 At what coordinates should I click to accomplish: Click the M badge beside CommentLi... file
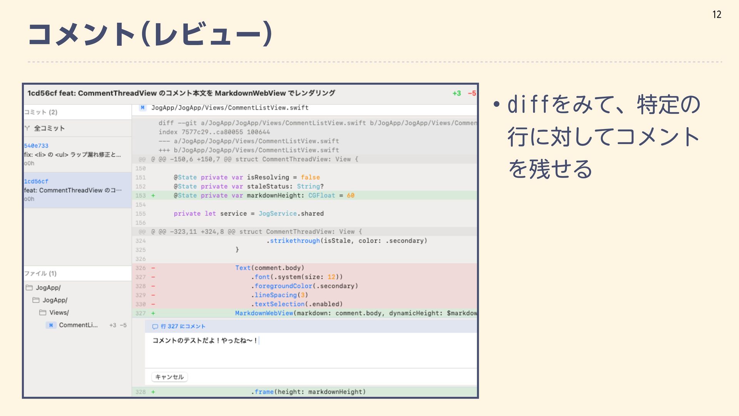tap(51, 325)
